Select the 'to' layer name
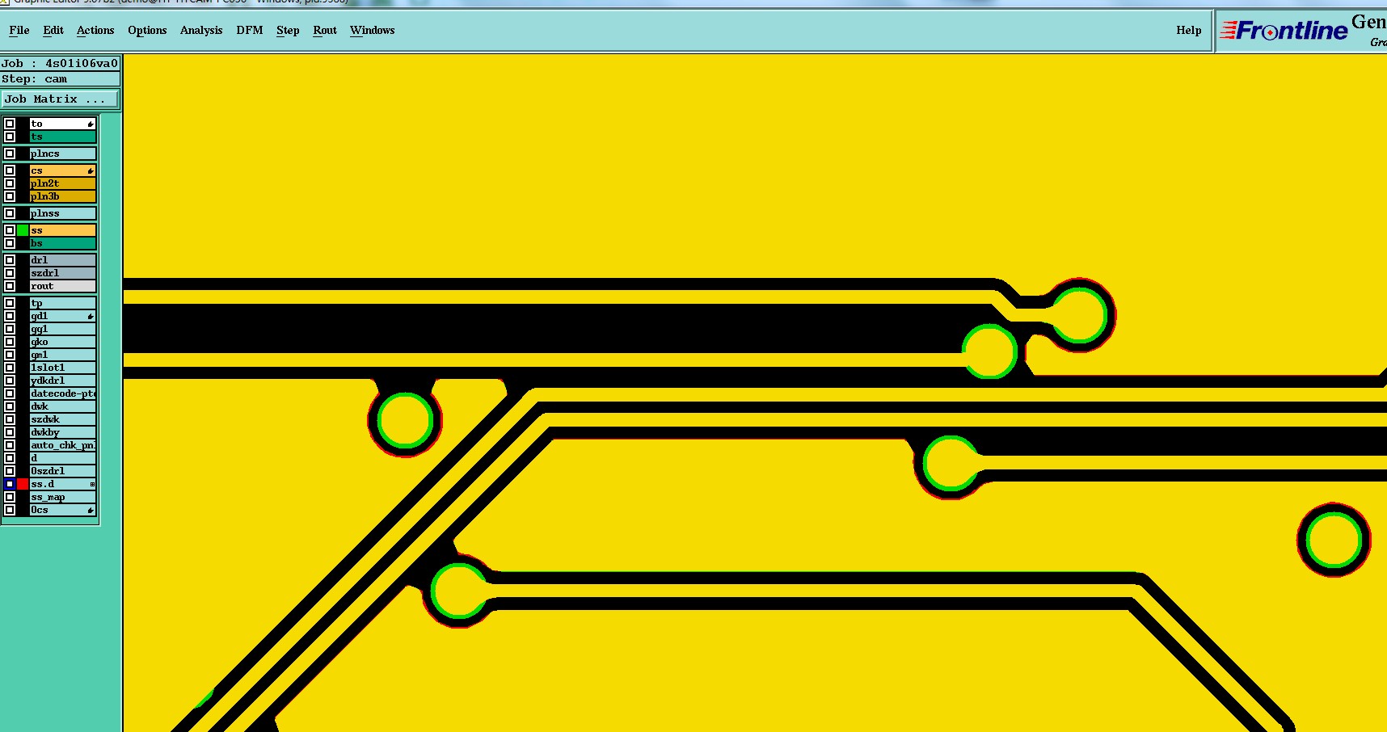The width and height of the screenshot is (1387, 732). (63, 124)
